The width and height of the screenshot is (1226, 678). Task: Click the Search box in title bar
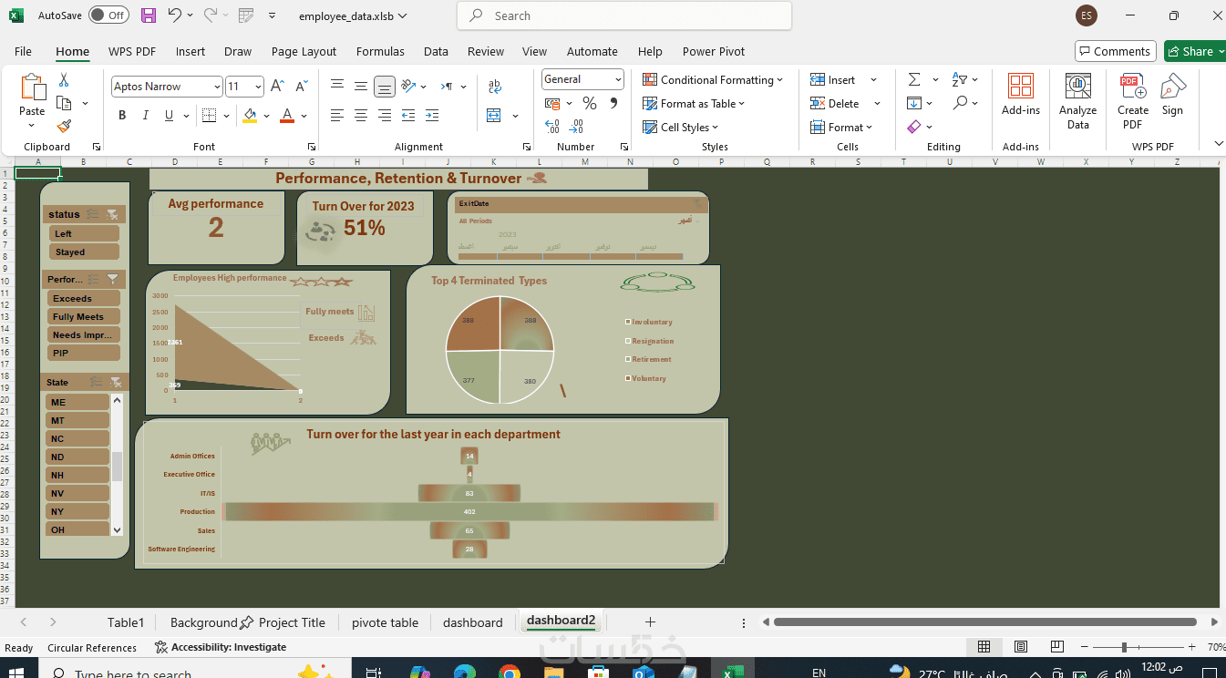624,15
